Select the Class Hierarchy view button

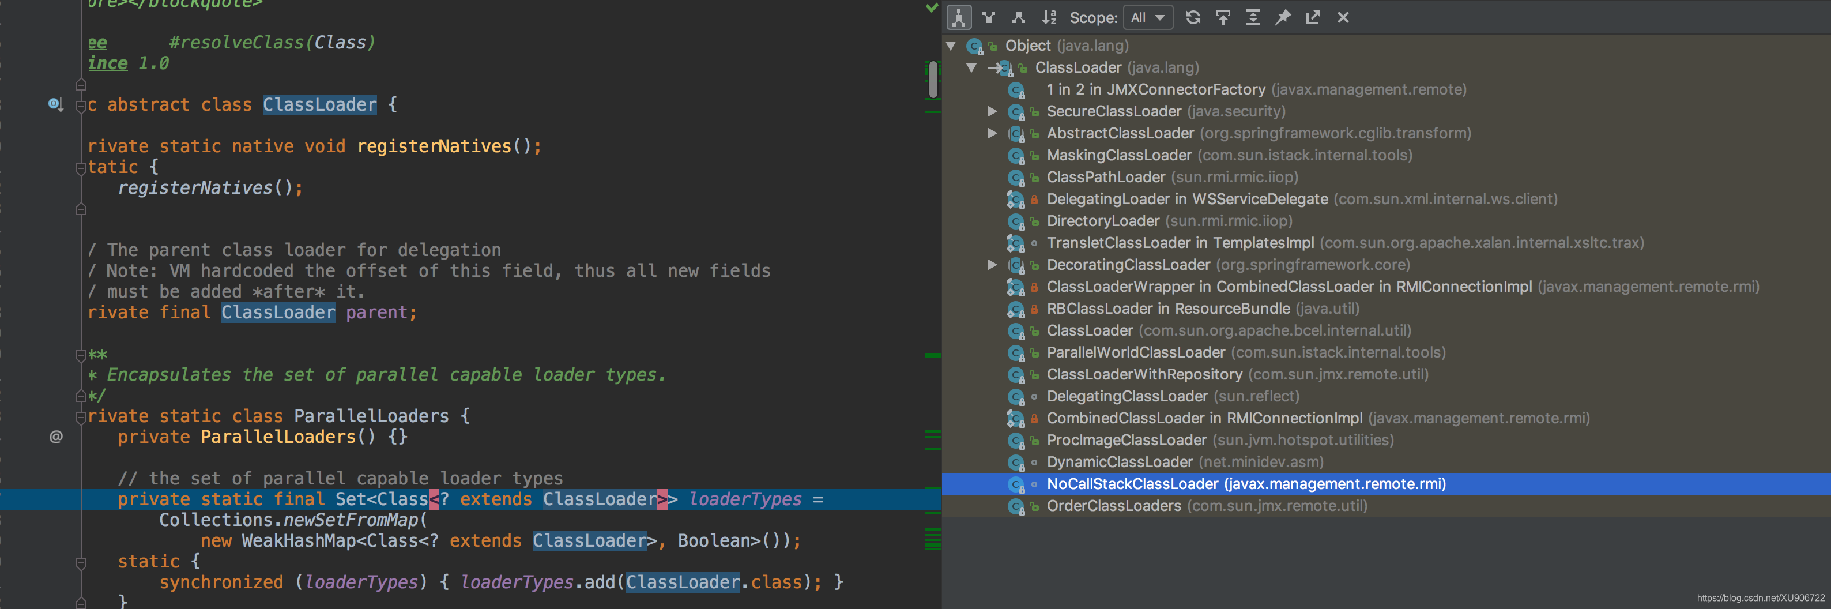(959, 18)
